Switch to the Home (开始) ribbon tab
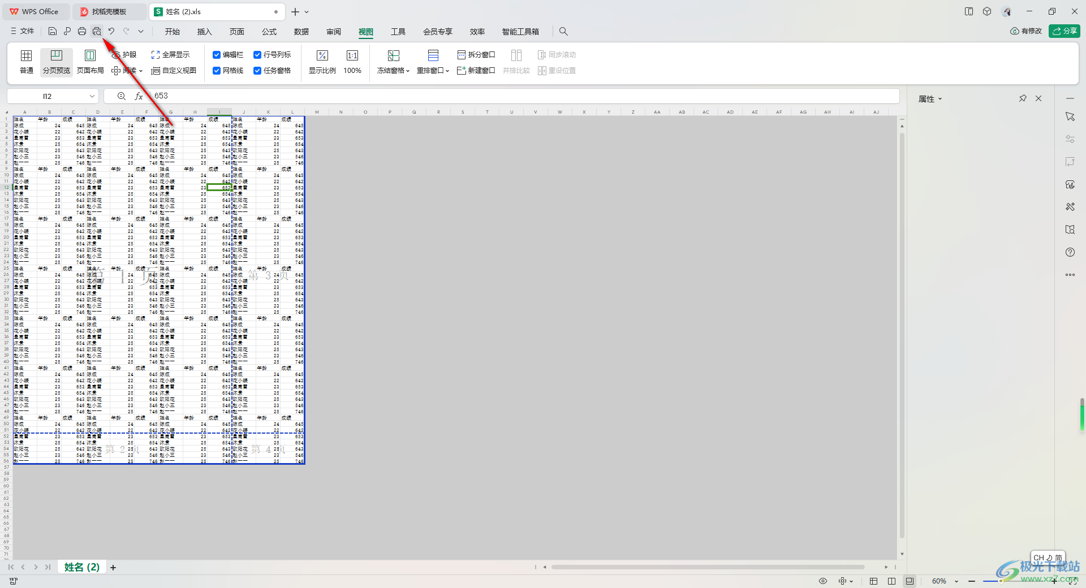The image size is (1086, 588). click(173, 32)
